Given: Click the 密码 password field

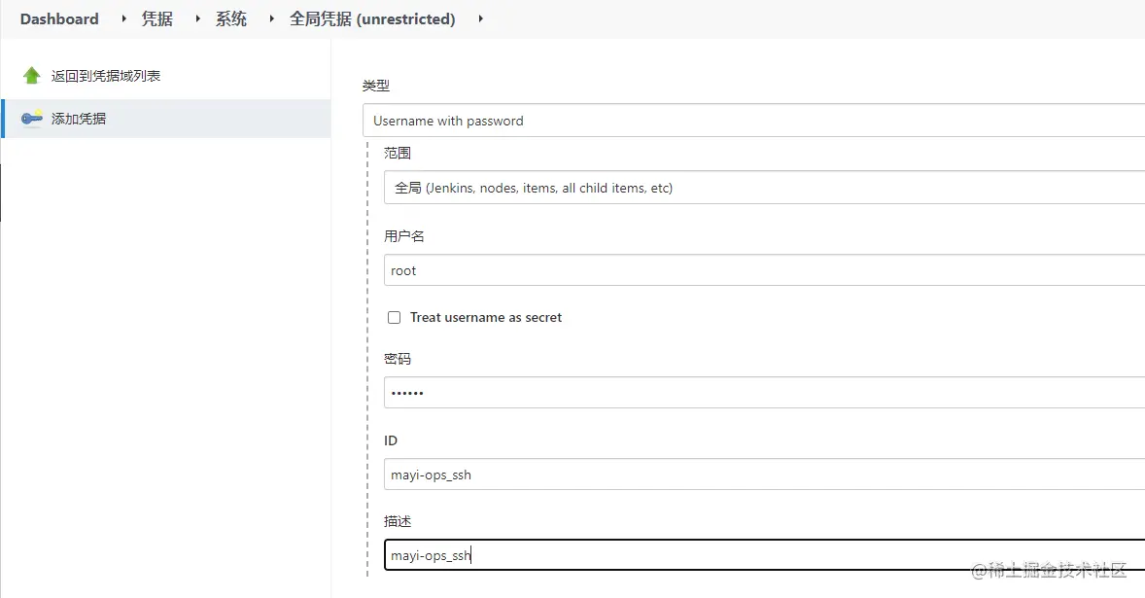Looking at the screenshot, I should tap(763, 393).
